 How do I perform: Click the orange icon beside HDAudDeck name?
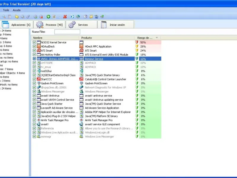click(x=39, y=46)
